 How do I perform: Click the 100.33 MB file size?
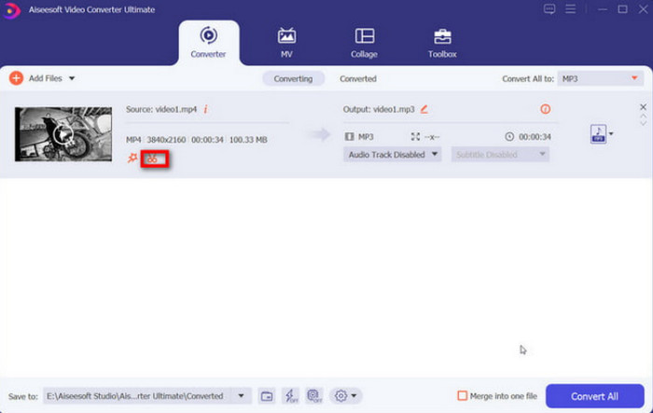248,140
